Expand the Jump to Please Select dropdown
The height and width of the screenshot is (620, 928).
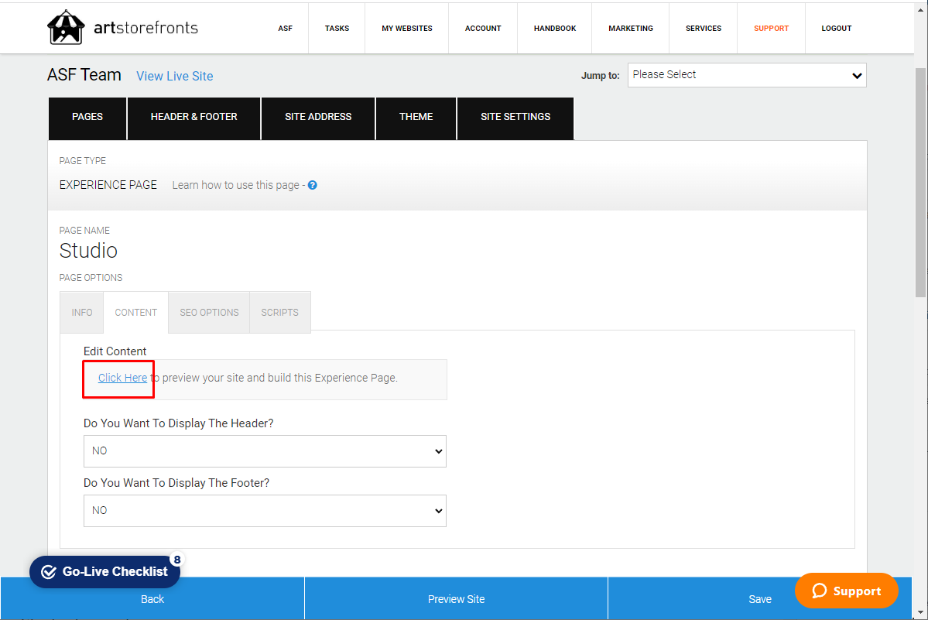(x=747, y=75)
